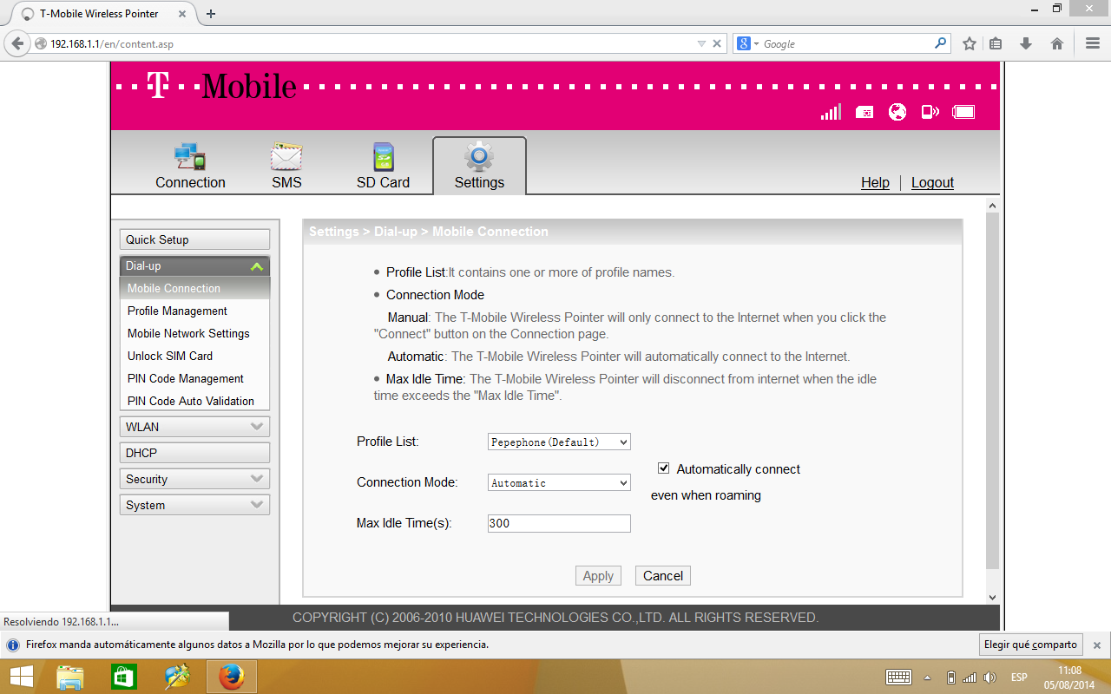
Task: Expand the Security sidebar section
Action: click(194, 479)
